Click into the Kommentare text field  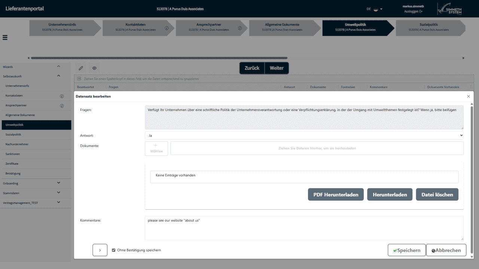[304, 228]
